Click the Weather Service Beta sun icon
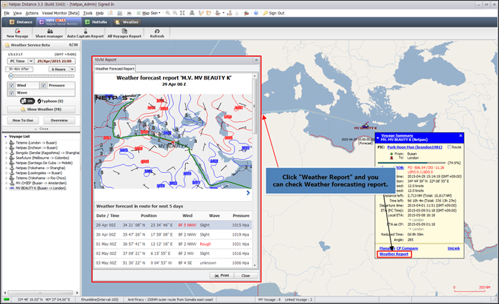 (7, 45)
